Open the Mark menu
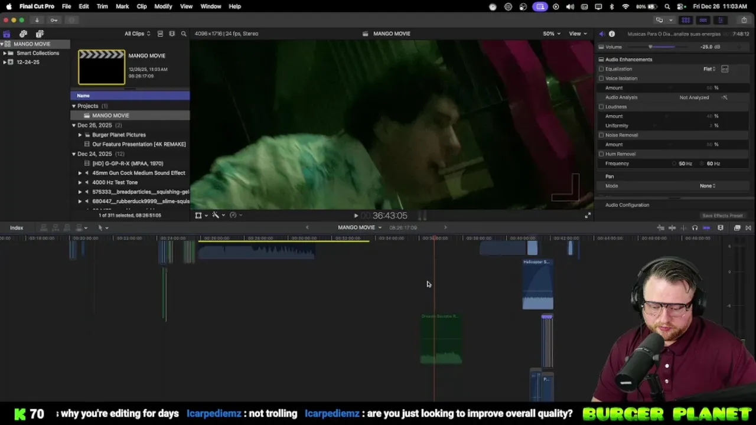 click(122, 6)
